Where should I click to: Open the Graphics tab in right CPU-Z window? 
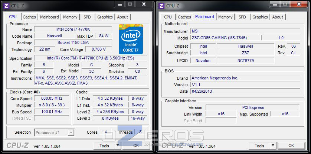point(260,17)
